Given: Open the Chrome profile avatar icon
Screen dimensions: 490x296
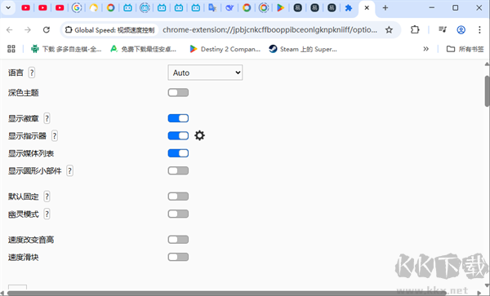Looking at the screenshot, I should [461, 29].
